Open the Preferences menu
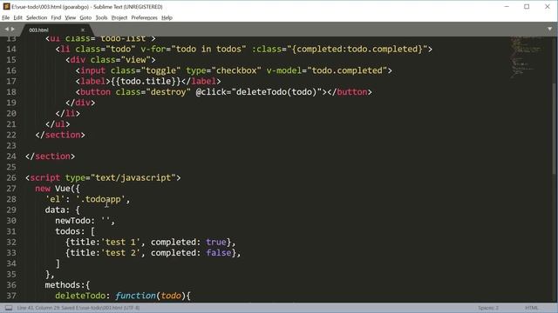This screenshot has height=313, width=558. [x=144, y=17]
